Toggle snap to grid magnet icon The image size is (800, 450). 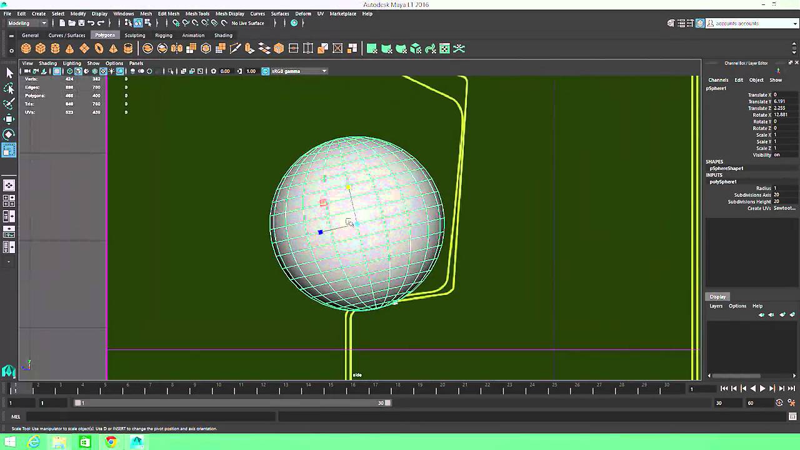pyautogui.click(x=176, y=23)
